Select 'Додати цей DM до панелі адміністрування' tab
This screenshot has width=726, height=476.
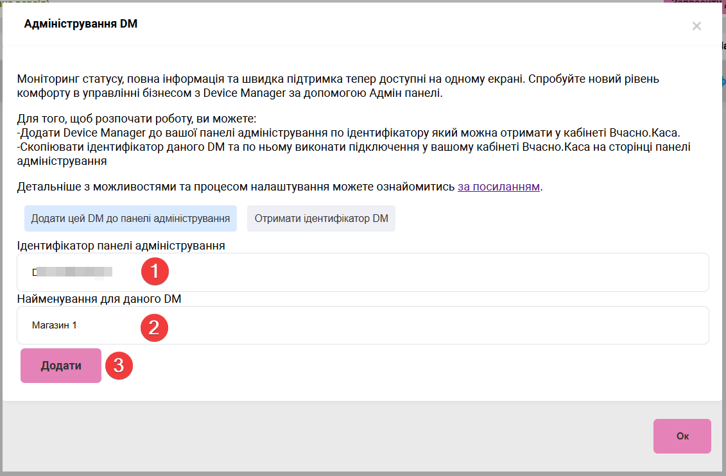[x=130, y=219]
